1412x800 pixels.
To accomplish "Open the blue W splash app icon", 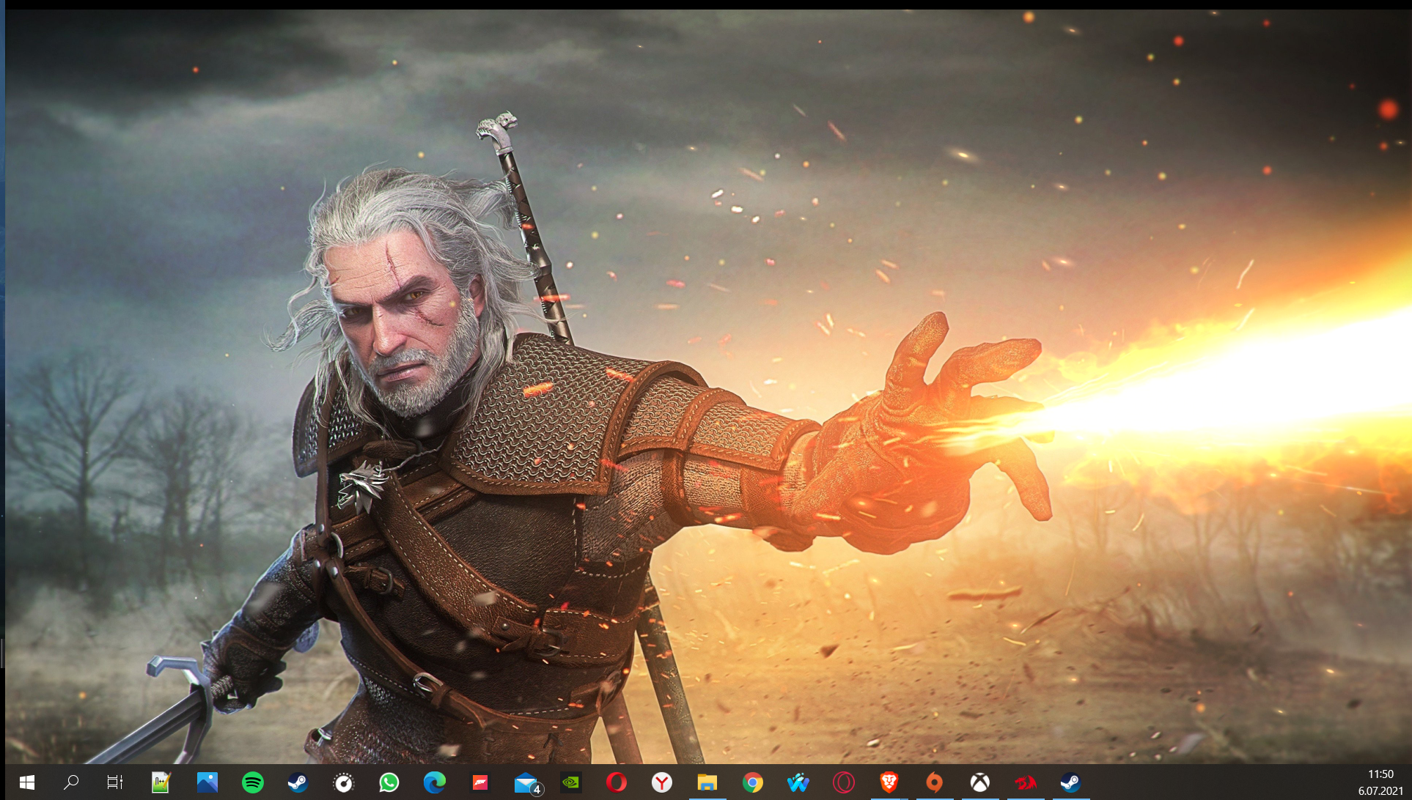I will [x=798, y=782].
